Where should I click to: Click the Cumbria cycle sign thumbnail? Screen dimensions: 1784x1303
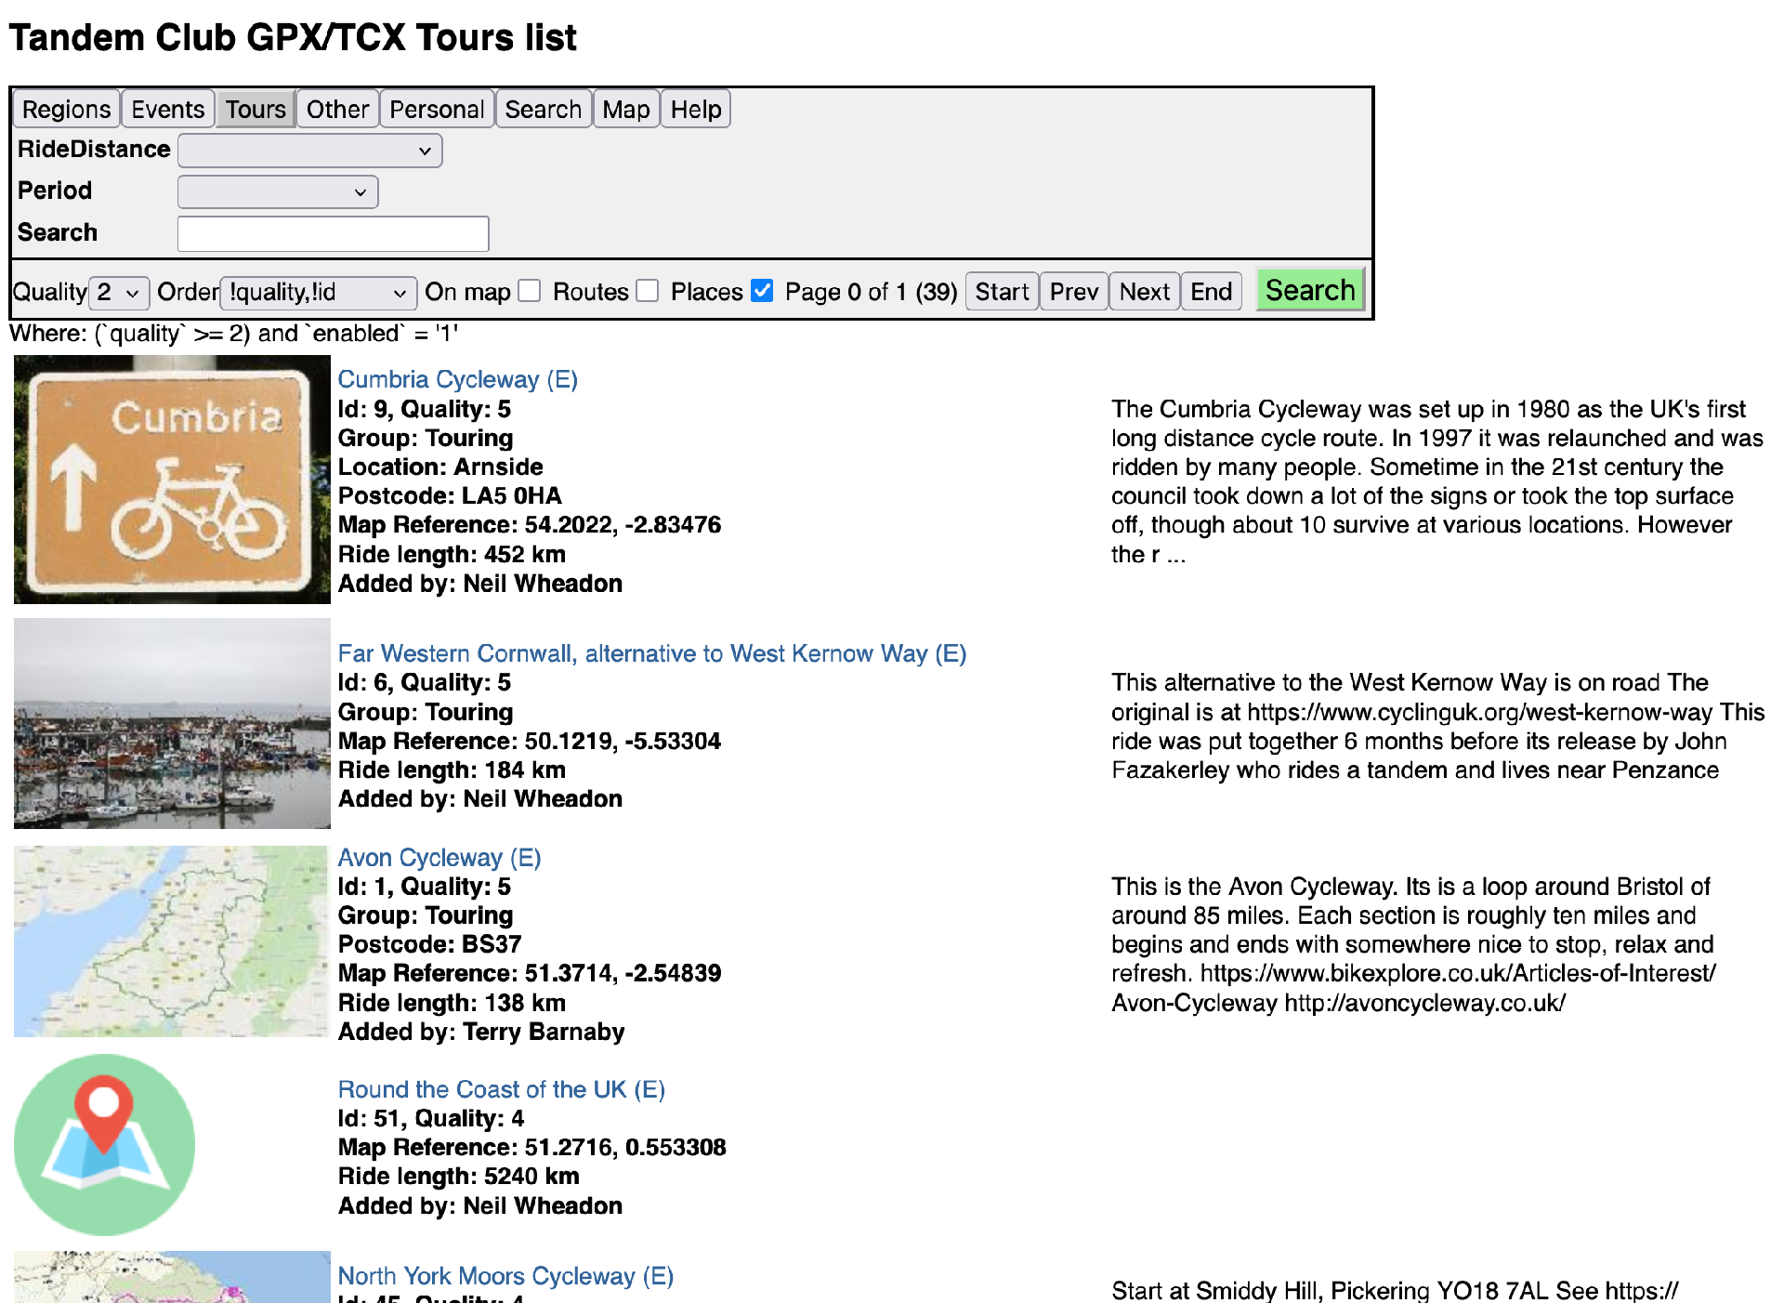[172, 480]
